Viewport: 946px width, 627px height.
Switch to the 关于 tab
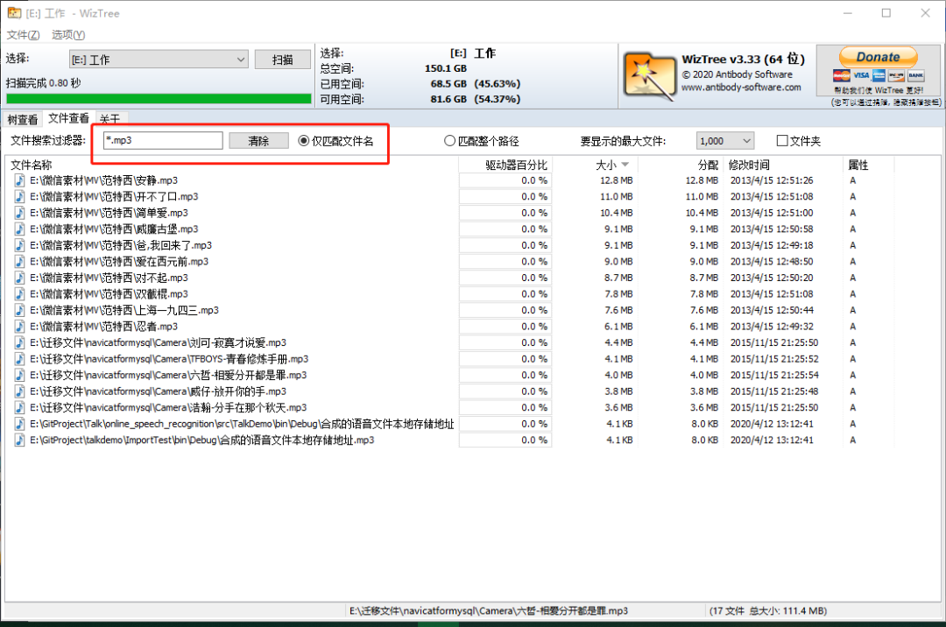click(x=109, y=119)
